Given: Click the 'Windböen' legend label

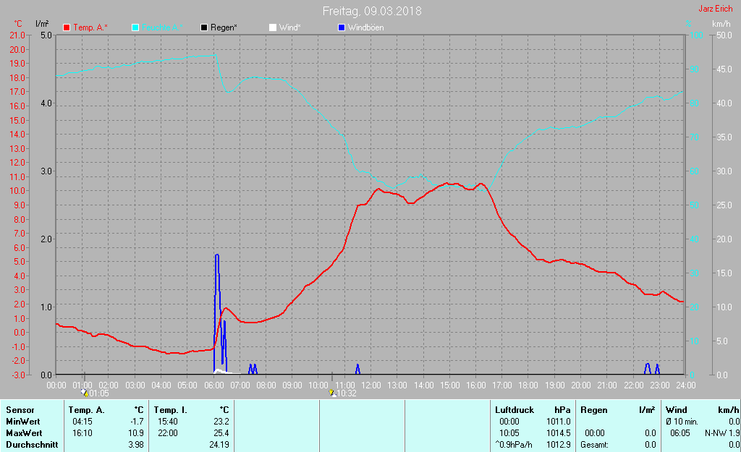Looking at the screenshot, I should [x=365, y=27].
